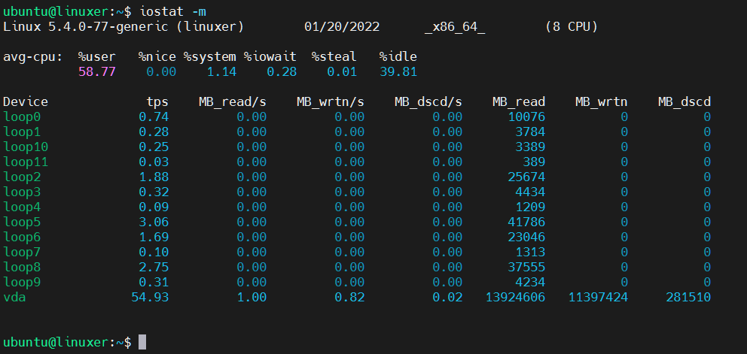Click the device name 'loop2'

pos(22,177)
